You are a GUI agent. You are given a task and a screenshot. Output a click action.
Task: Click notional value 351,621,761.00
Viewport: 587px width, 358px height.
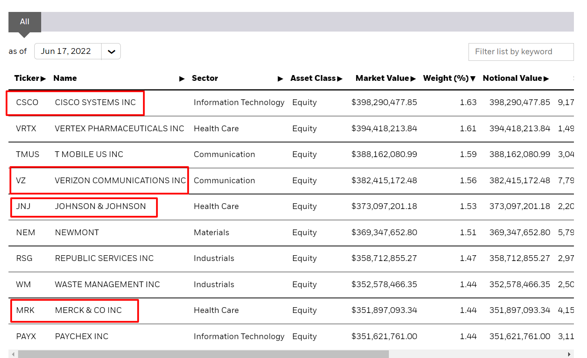click(520, 336)
